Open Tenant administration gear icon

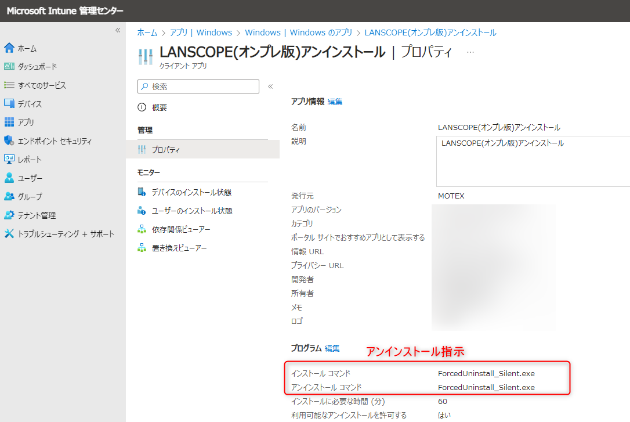click(9, 215)
